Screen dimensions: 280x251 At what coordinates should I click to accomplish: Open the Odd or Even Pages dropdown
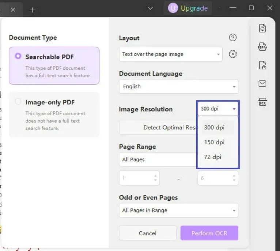[179, 211]
